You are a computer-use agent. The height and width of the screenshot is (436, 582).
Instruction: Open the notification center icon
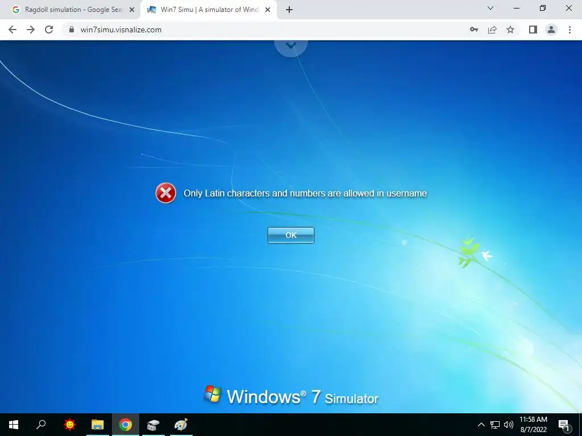564,425
